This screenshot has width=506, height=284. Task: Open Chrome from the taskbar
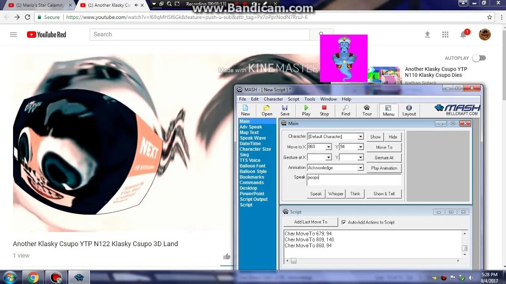pos(33,277)
